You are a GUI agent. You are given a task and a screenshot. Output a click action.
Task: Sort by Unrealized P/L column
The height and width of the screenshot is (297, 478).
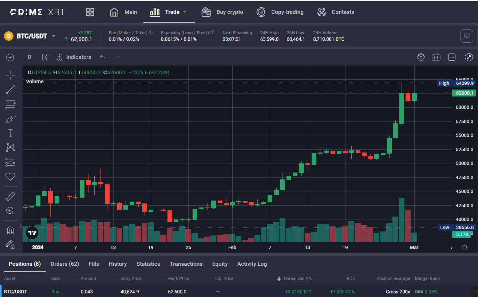[x=295, y=278]
